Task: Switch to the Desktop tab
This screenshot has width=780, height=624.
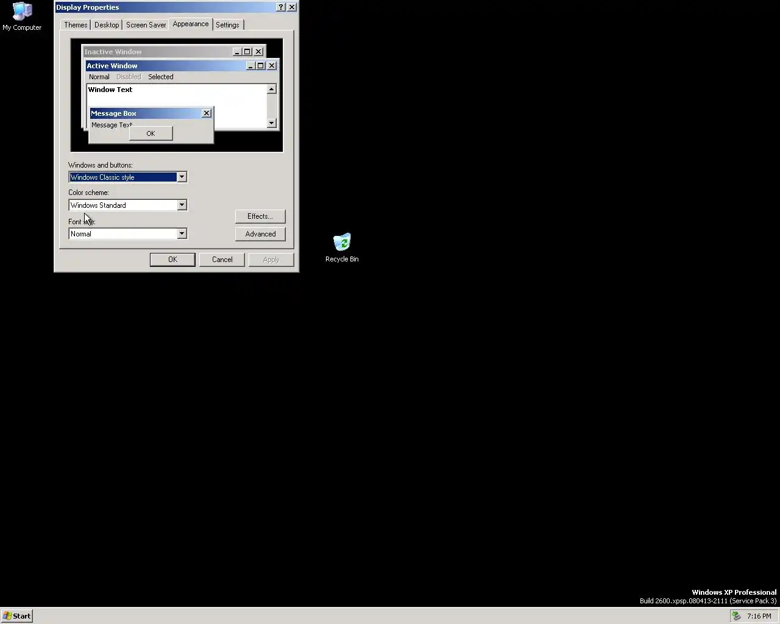Action: click(x=107, y=25)
